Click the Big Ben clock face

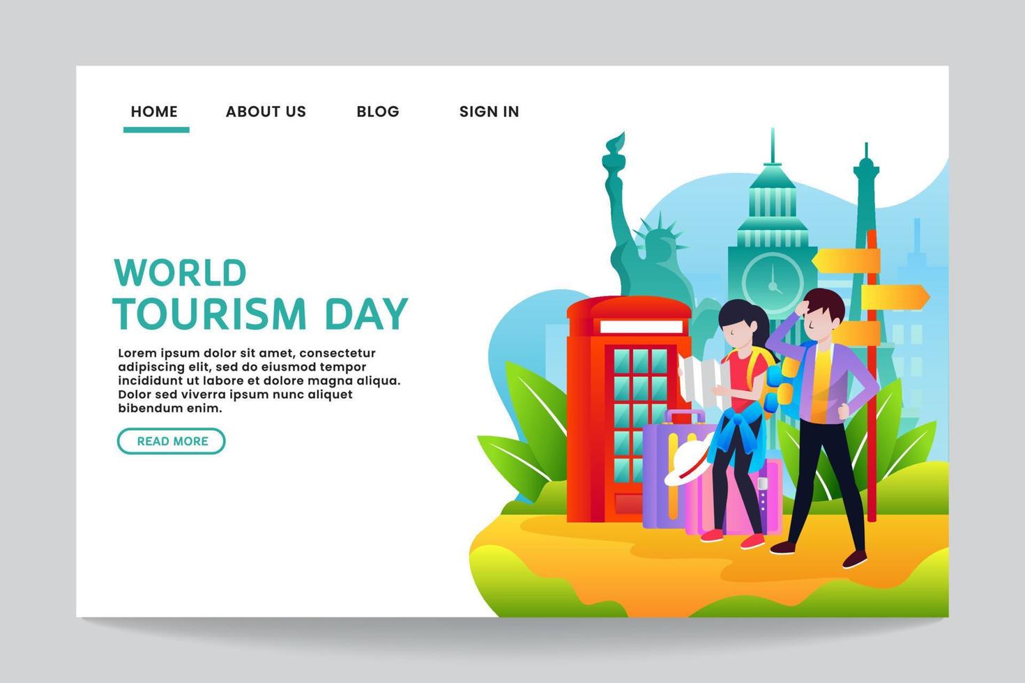(x=773, y=284)
